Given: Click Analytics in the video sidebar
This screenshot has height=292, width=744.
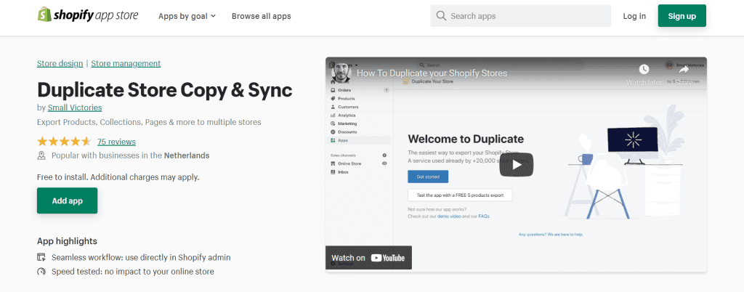Looking at the screenshot, I should (347, 115).
